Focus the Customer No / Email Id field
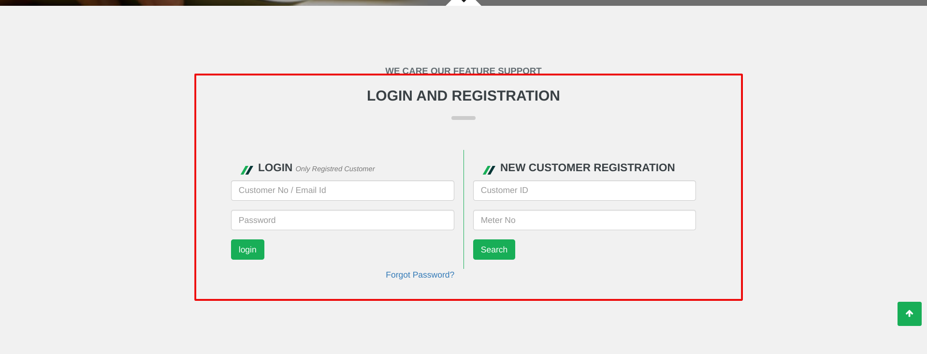Viewport: 927px width, 354px height. click(342, 191)
